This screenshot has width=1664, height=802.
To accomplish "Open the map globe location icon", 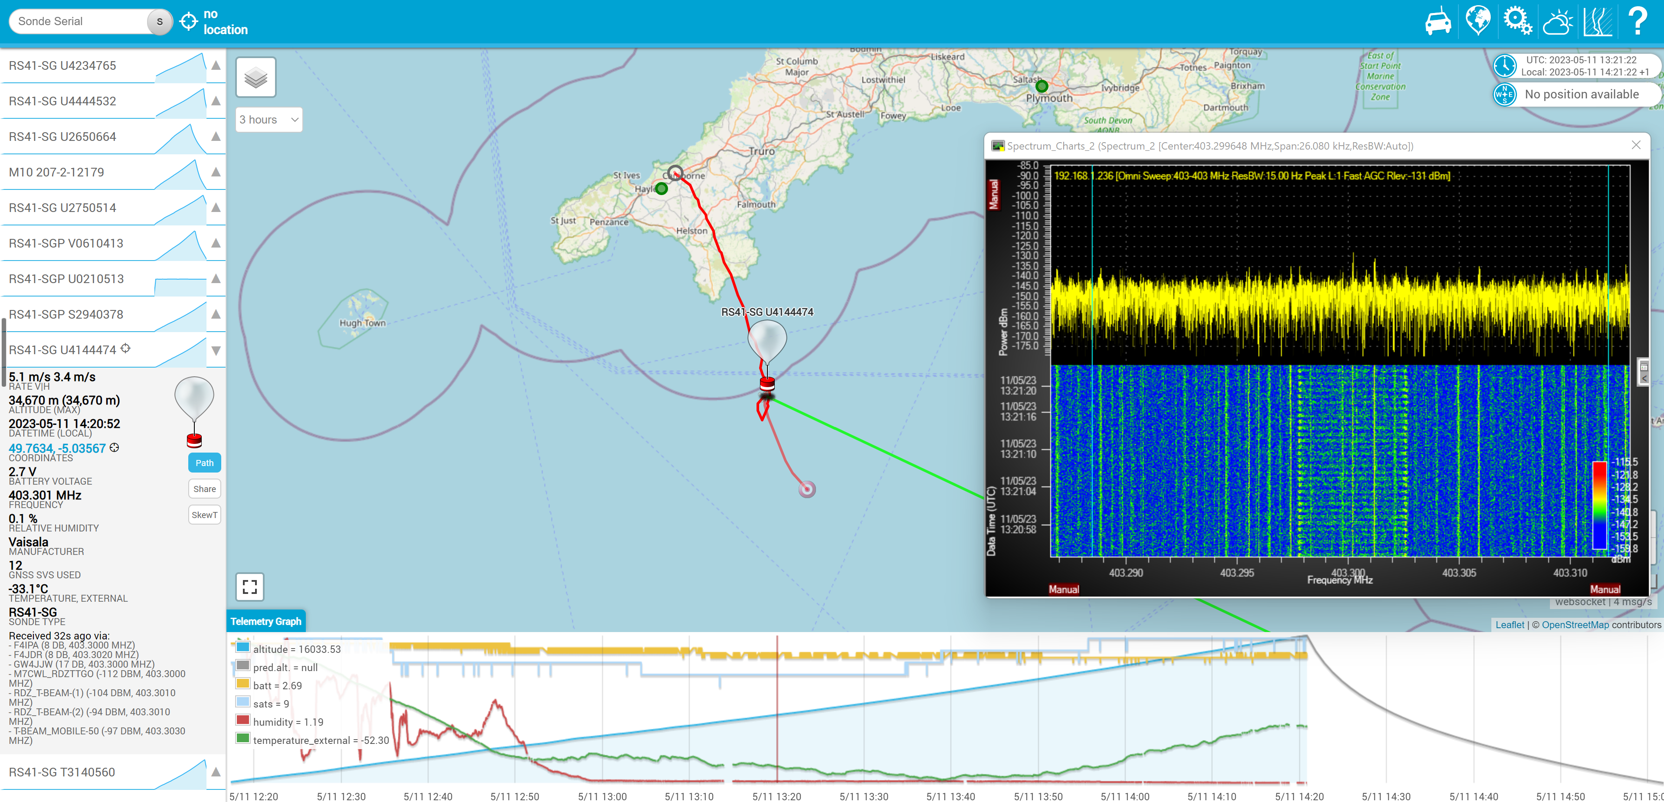I will coord(1478,21).
